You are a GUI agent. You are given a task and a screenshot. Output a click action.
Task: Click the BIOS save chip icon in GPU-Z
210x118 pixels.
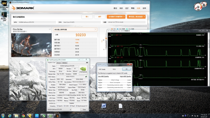coord(86,77)
